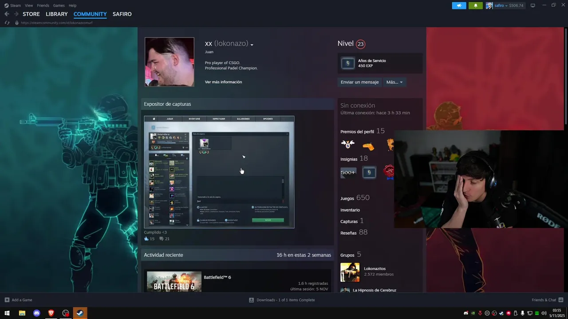
Task: Click the first winged profile award icon
Action: click(x=348, y=144)
